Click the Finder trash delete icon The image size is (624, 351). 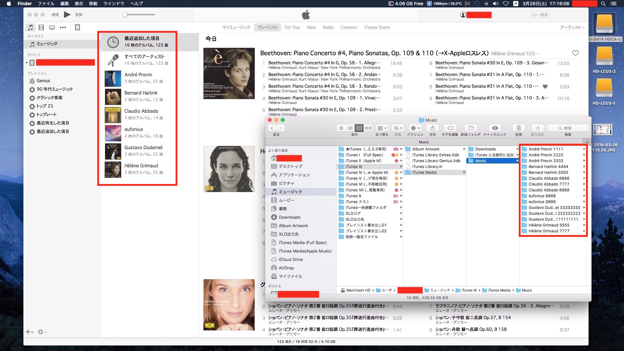tap(519, 128)
